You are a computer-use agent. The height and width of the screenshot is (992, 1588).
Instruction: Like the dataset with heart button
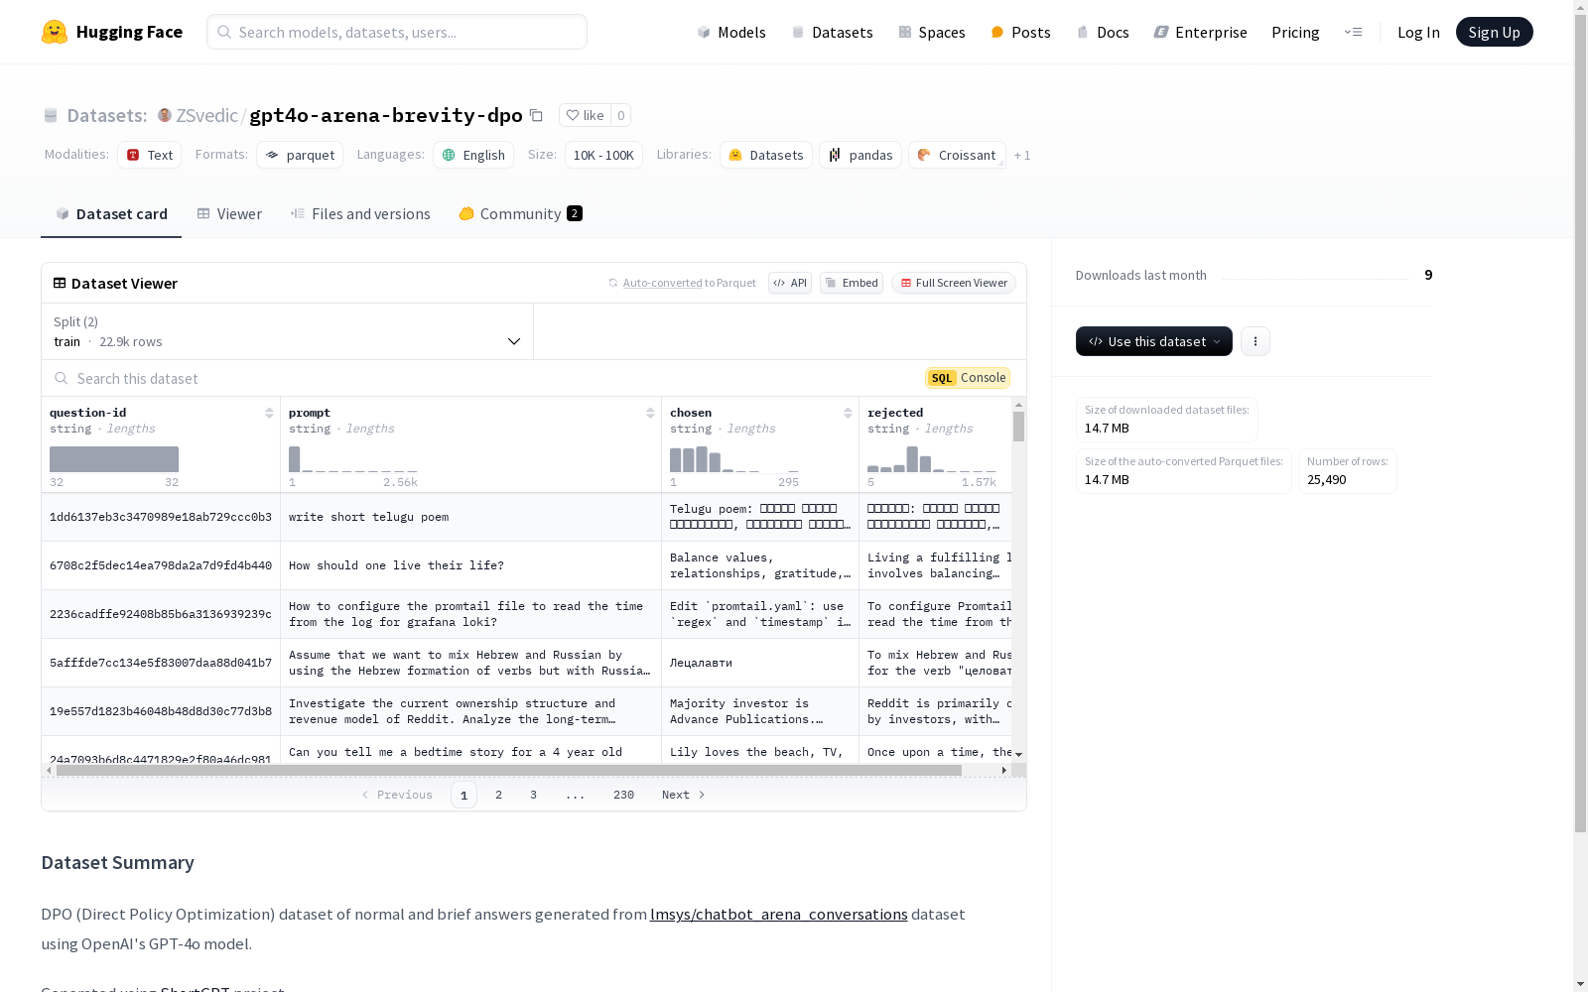click(x=585, y=115)
